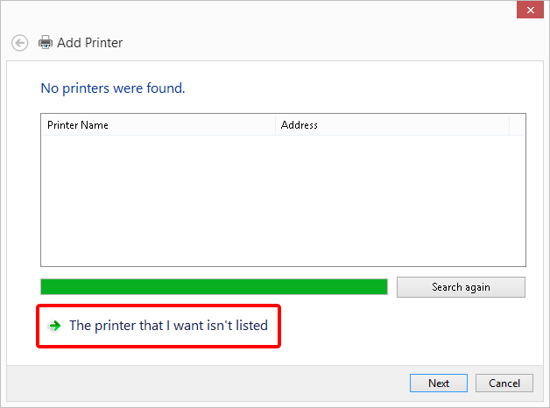The height and width of the screenshot is (408, 550).
Task: Cancel the Add Printer wizard
Action: click(504, 383)
